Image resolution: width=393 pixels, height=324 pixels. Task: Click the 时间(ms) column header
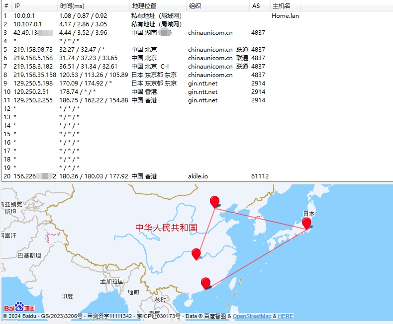coord(94,5)
